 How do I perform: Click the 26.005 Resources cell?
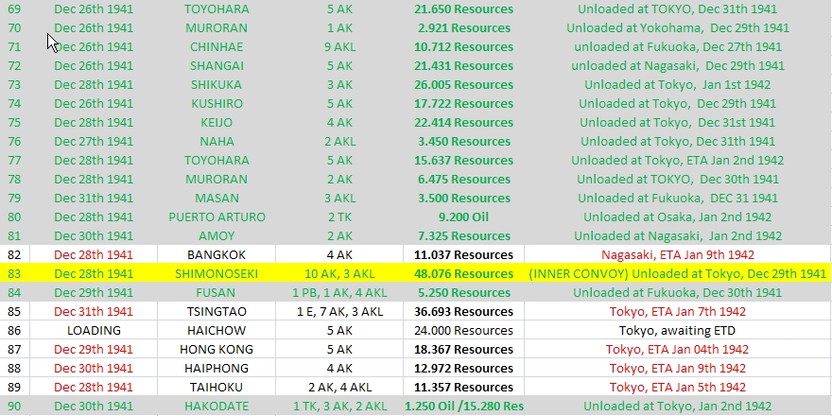(x=464, y=84)
